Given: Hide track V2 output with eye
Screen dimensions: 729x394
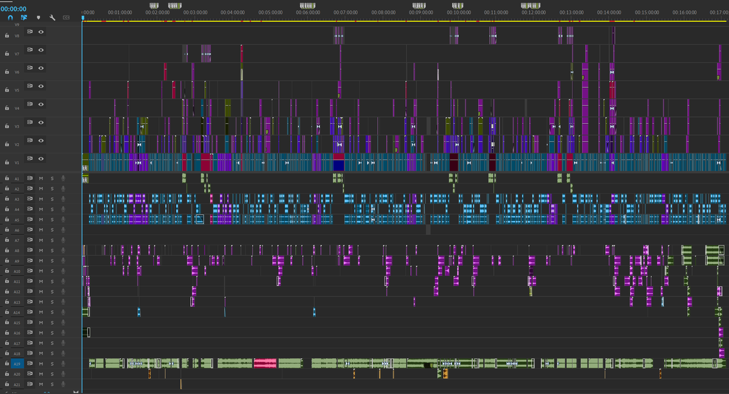Looking at the screenshot, I should (x=41, y=140).
